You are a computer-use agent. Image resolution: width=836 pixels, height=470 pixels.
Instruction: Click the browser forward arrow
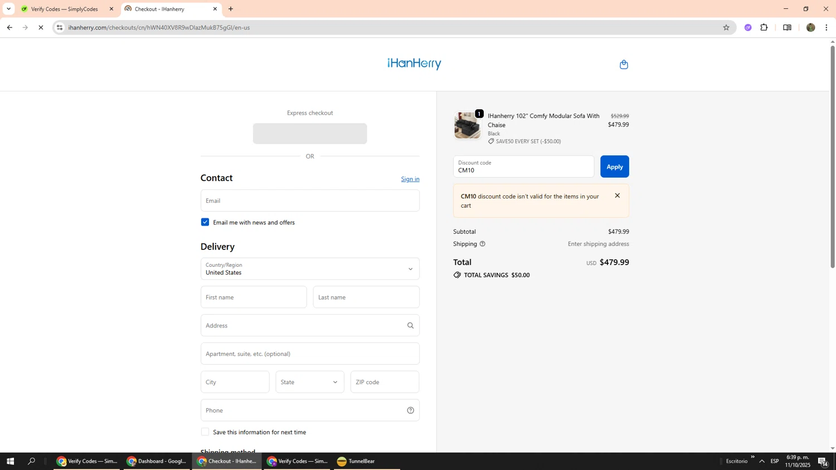point(25,27)
